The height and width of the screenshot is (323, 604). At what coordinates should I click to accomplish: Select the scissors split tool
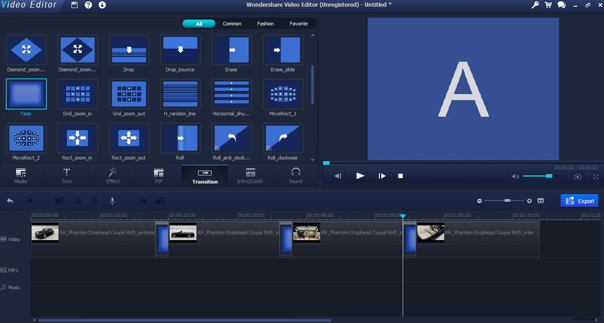point(78,201)
